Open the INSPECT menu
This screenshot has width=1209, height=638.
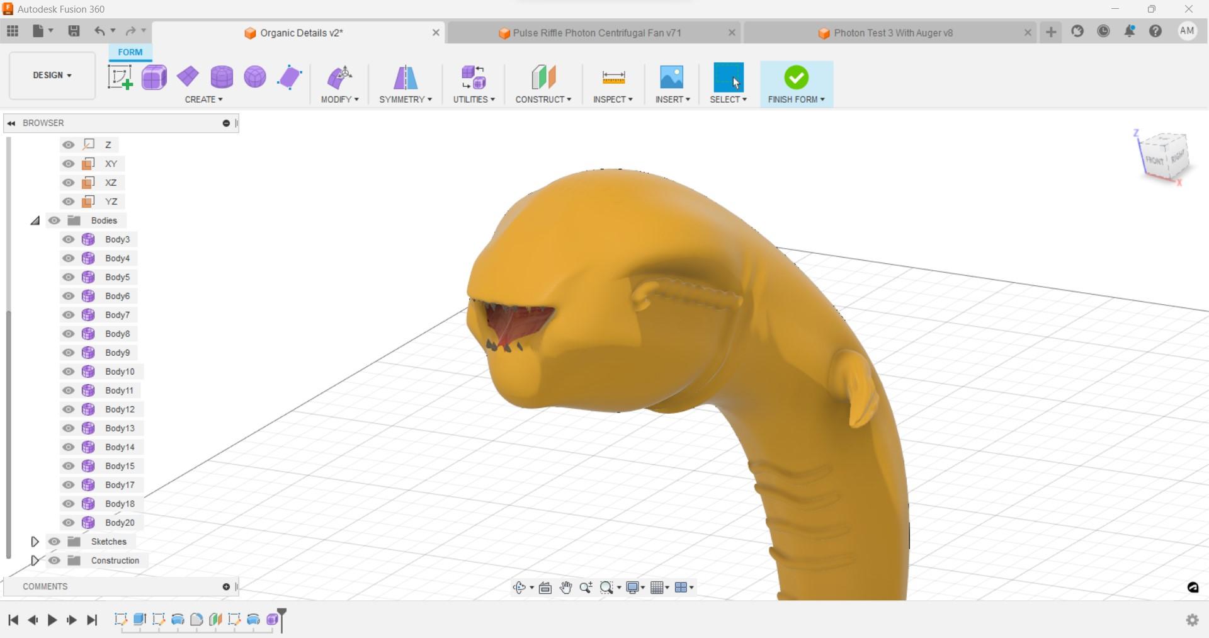(x=613, y=100)
